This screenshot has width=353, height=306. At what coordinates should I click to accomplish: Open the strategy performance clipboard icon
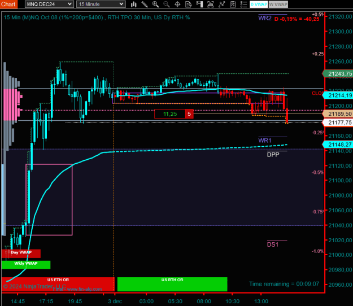pyautogui.click(x=233, y=5)
